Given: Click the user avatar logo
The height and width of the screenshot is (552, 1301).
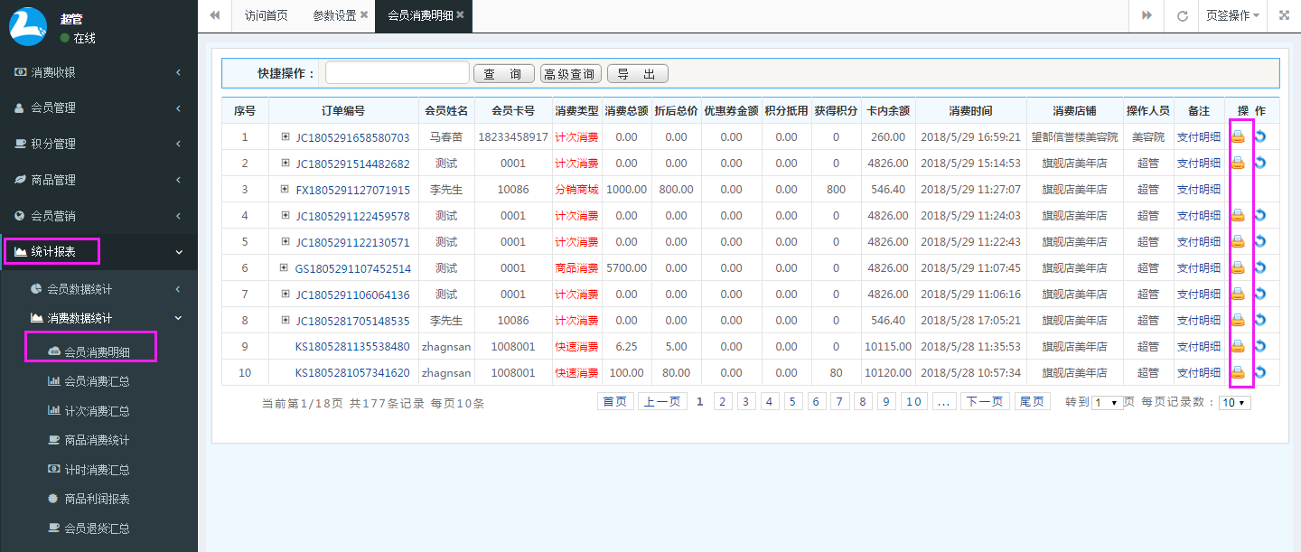Looking at the screenshot, I should coord(28,26).
